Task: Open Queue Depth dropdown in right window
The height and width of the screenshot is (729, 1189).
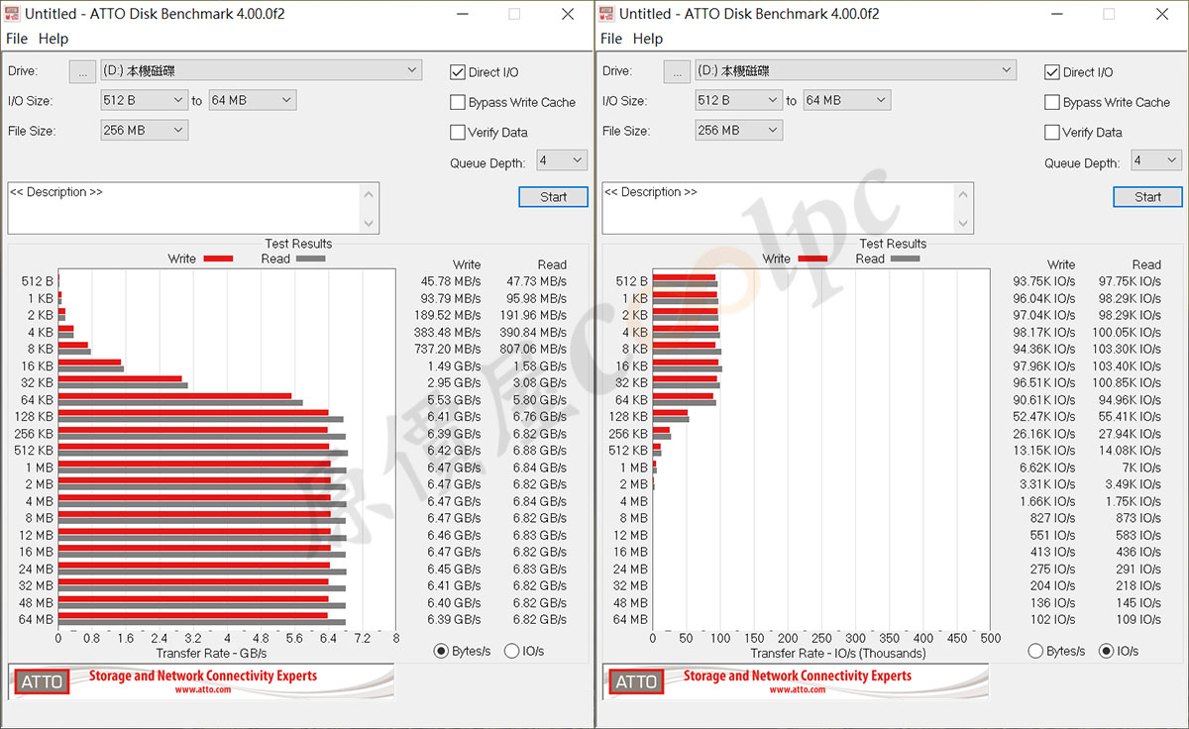Action: 1156,160
